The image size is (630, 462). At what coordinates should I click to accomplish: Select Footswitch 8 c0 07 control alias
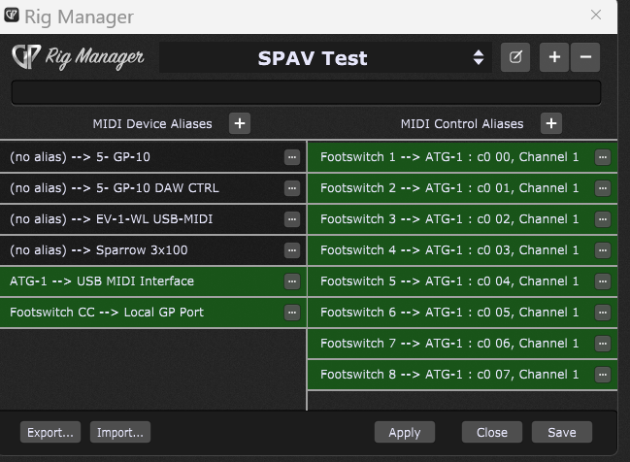462,375
